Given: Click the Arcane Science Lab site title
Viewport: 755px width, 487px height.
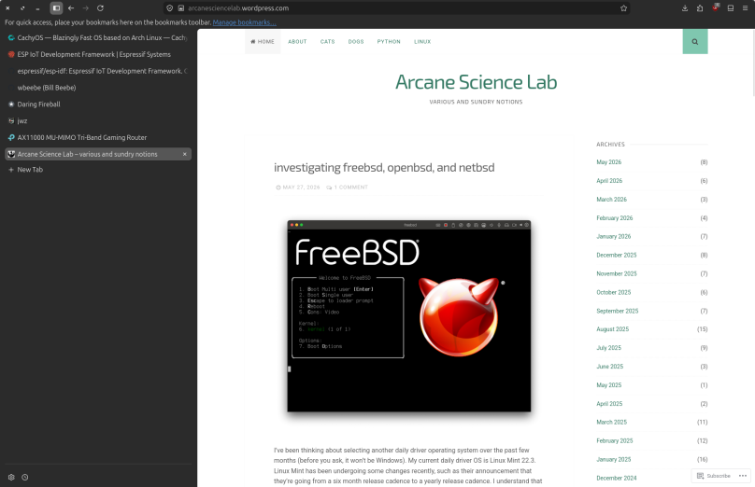Looking at the screenshot, I should click(476, 82).
